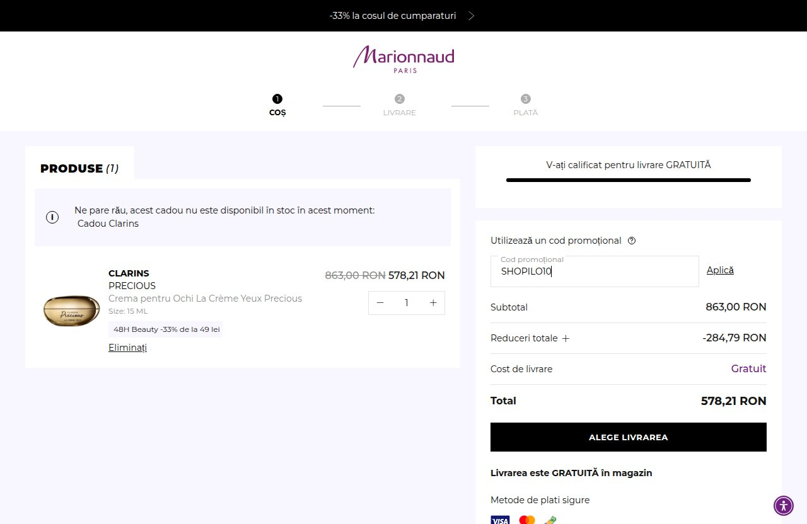Click the Gratuit delivery cost value
This screenshot has width=807, height=524.
pos(749,369)
